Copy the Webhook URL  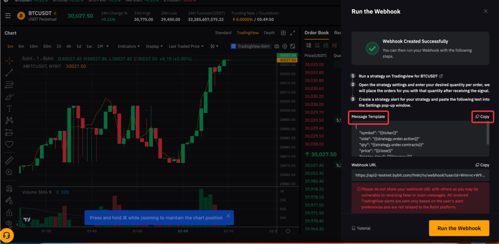pos(482,165)
